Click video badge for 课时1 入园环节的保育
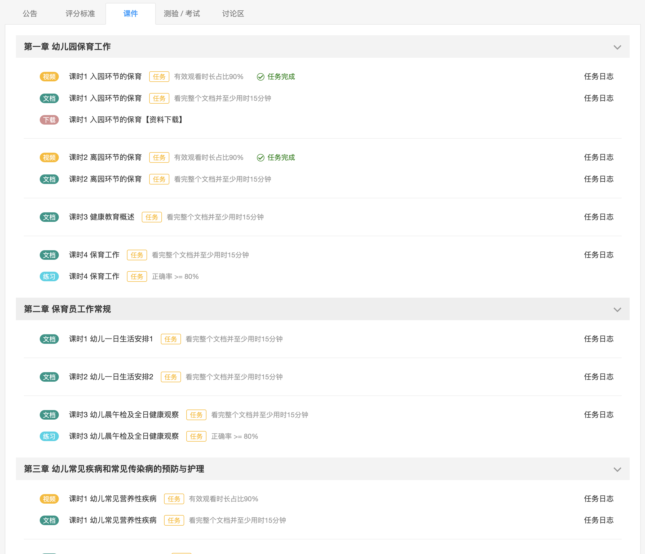Image resolution: width=645 pixels, height=554 pixels. pos(49,77)
